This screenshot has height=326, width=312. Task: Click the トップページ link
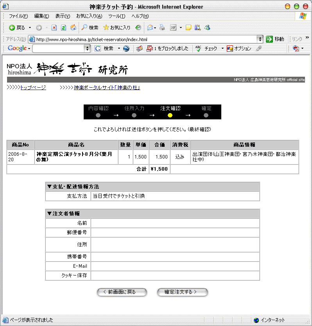point(33,88)
